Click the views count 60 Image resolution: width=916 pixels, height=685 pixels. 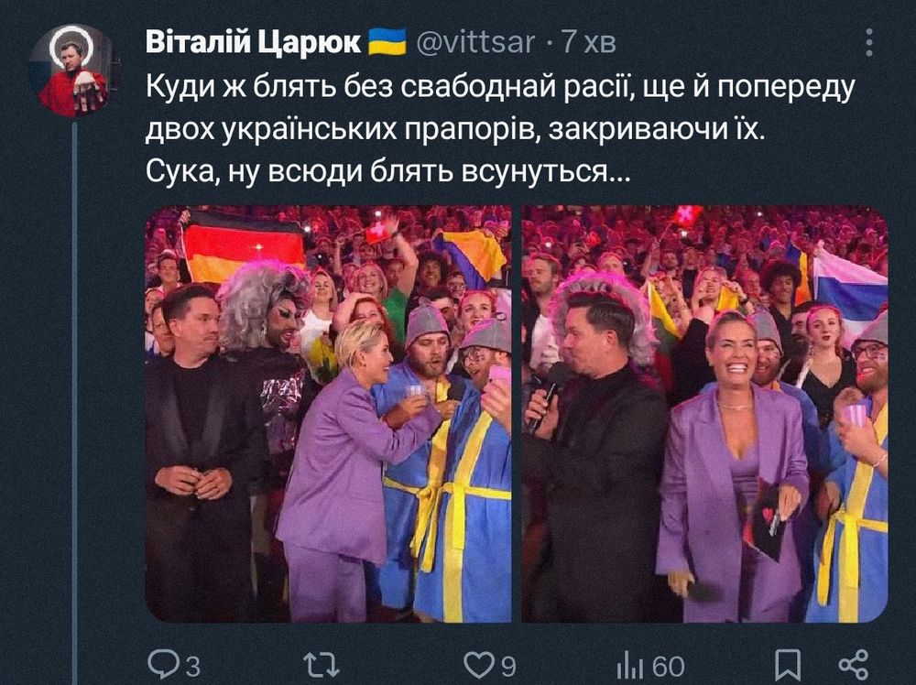(669, 666)
